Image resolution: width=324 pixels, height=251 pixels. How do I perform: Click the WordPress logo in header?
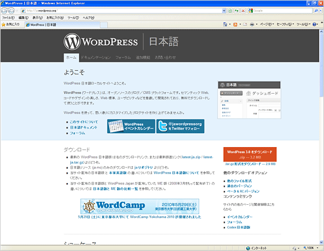[101, 41]
